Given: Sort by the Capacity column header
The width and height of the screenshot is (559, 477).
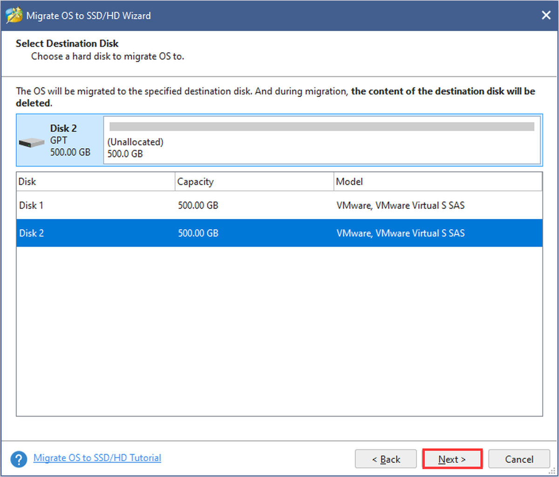Looking at the screenshot, I should pos(254,182).
